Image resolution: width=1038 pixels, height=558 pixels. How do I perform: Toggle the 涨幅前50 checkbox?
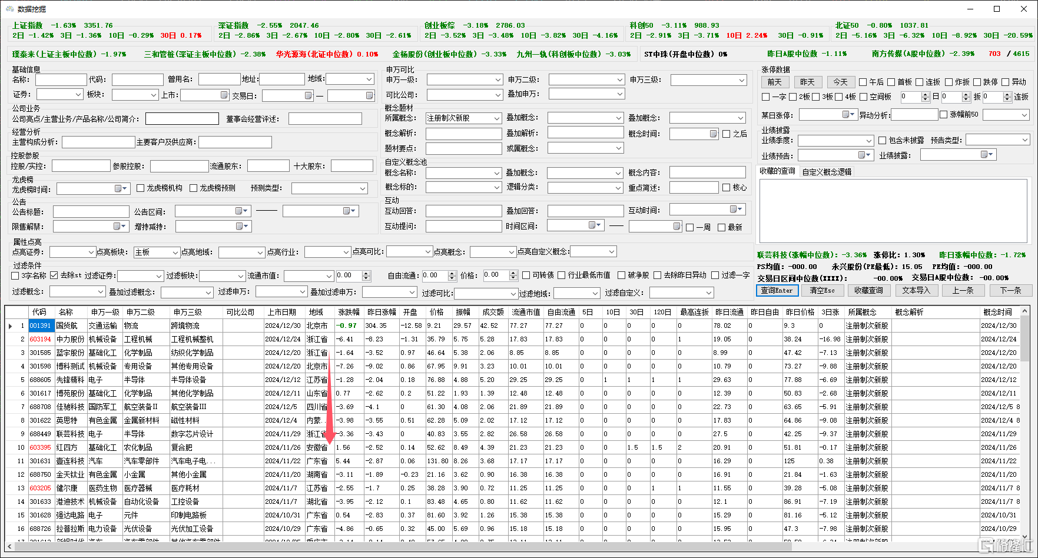pyautogui.click(x=944, y=114)
